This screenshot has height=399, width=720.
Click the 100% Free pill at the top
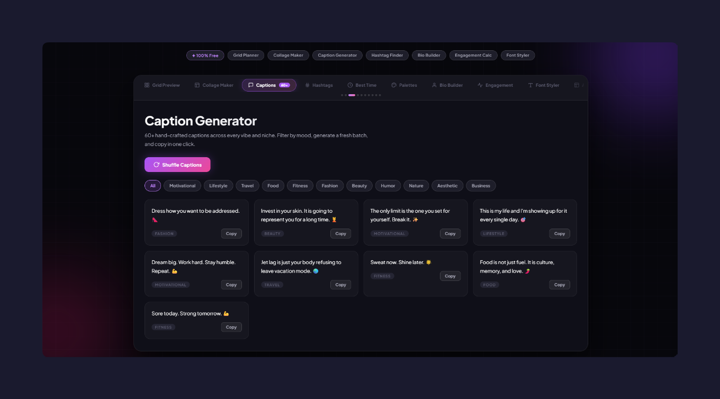click(205, 55)
